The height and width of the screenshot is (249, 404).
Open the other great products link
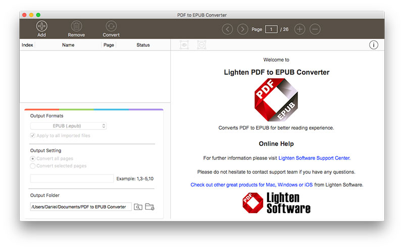click(251, 184)
